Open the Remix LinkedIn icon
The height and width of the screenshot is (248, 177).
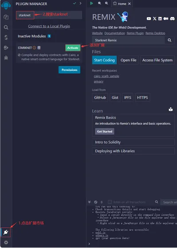tap(160, 19)
